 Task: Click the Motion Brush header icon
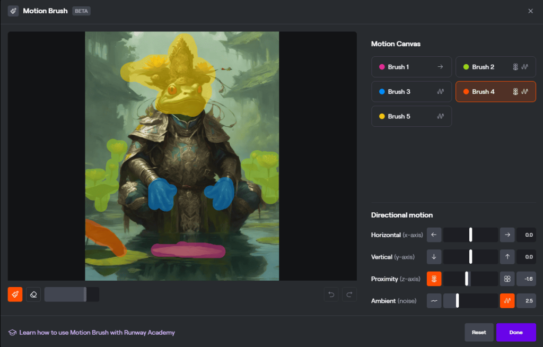13,11
